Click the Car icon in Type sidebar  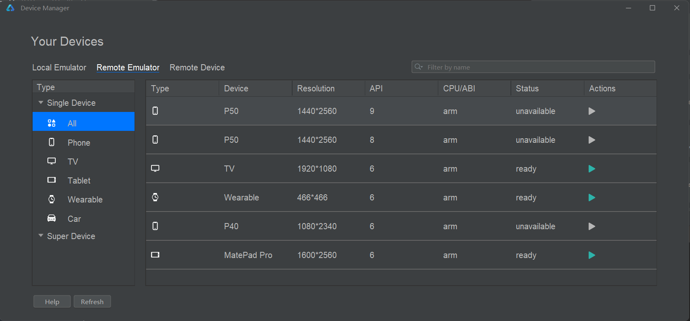(x=52, y=218)
